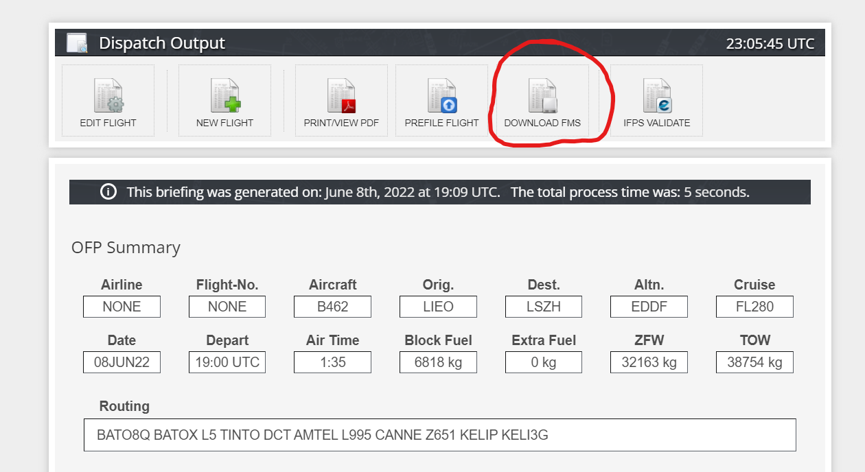Download the FMS file
Image resolution: width=865 pixels, height=472 pixels.
pyautogui.click(x=542, y=97)
